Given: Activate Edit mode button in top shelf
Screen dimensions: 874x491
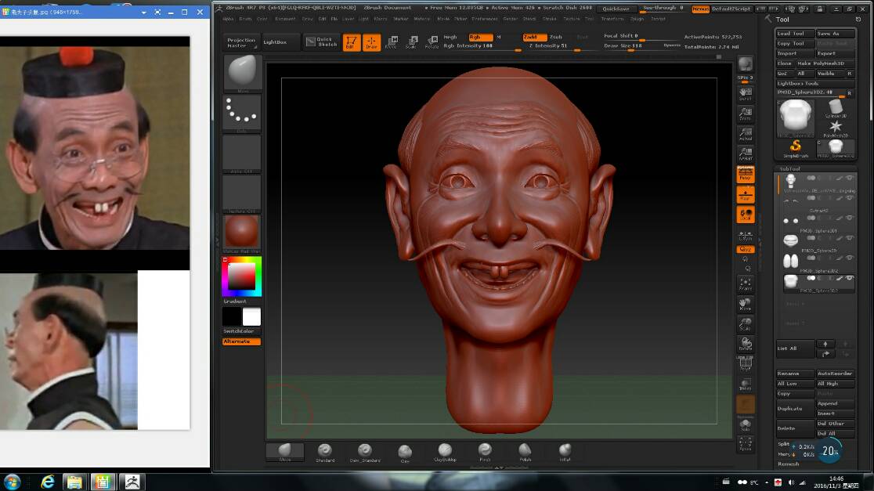Looking at the screenshot, I should [x=351, y=42].
